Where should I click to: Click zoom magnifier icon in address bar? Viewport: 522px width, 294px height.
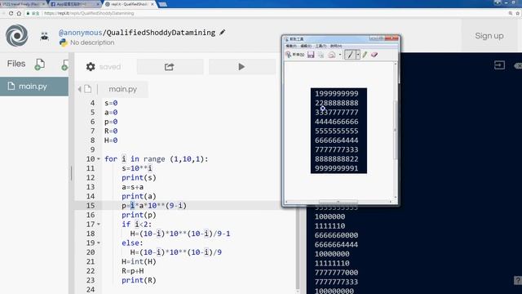coord(511,13)
